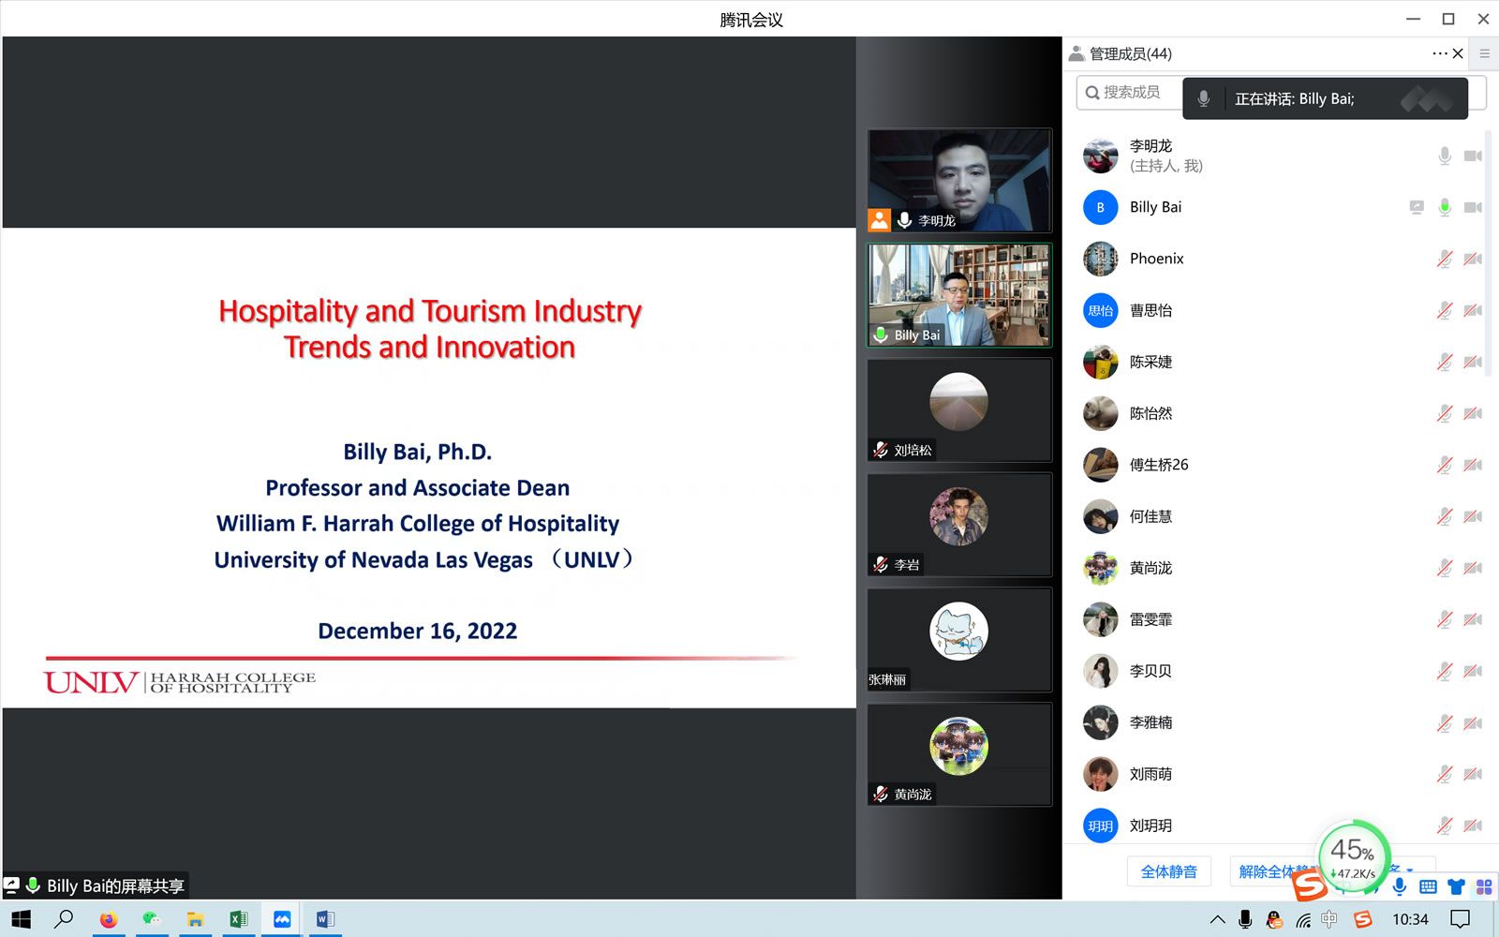Open Firefox from the taskbar
1499x937 pixels.
point(109,919)
